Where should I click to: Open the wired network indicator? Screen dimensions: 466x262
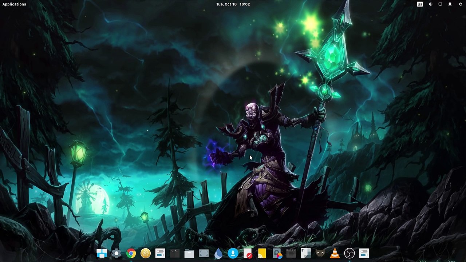point(440,4)
